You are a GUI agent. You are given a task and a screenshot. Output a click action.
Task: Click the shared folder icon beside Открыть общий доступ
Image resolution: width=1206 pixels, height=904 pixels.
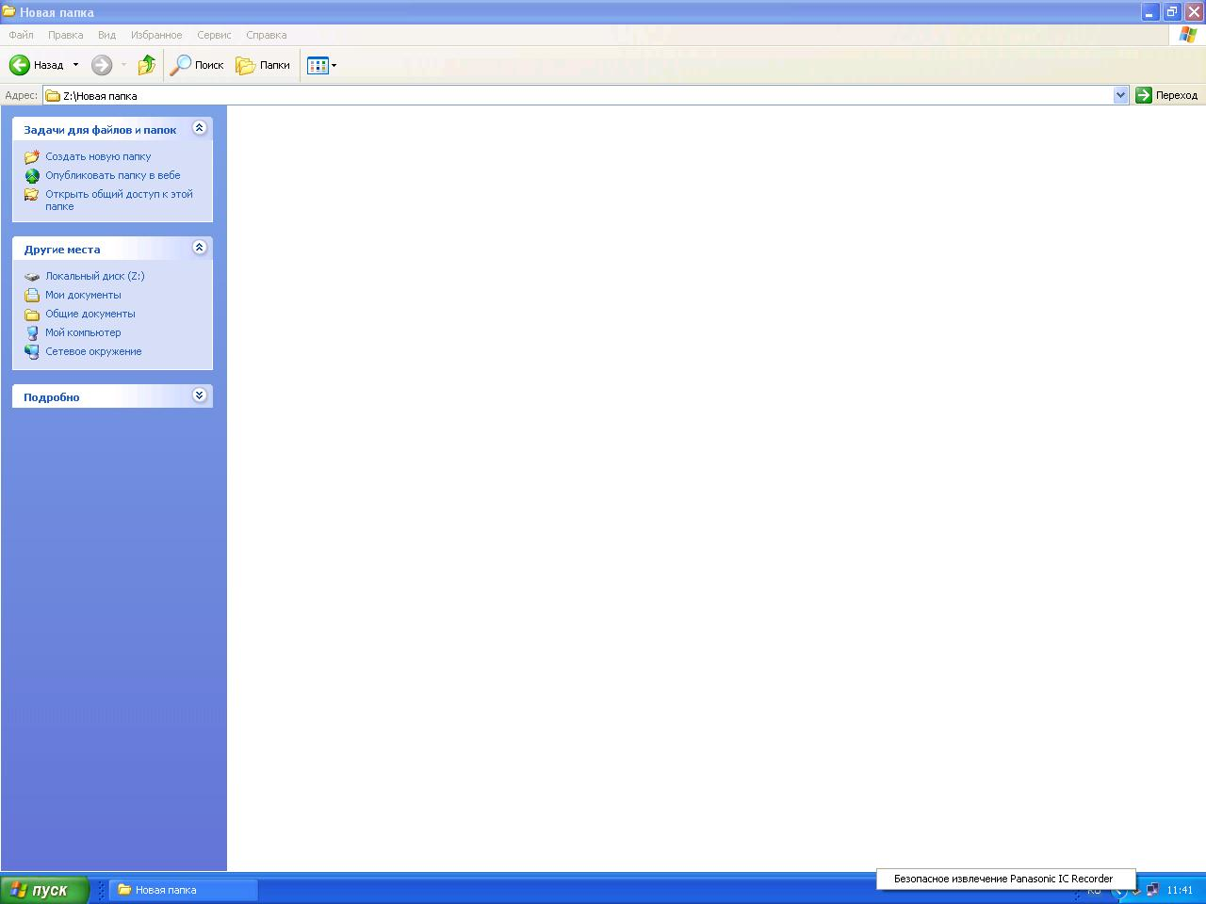pos(32,195)
